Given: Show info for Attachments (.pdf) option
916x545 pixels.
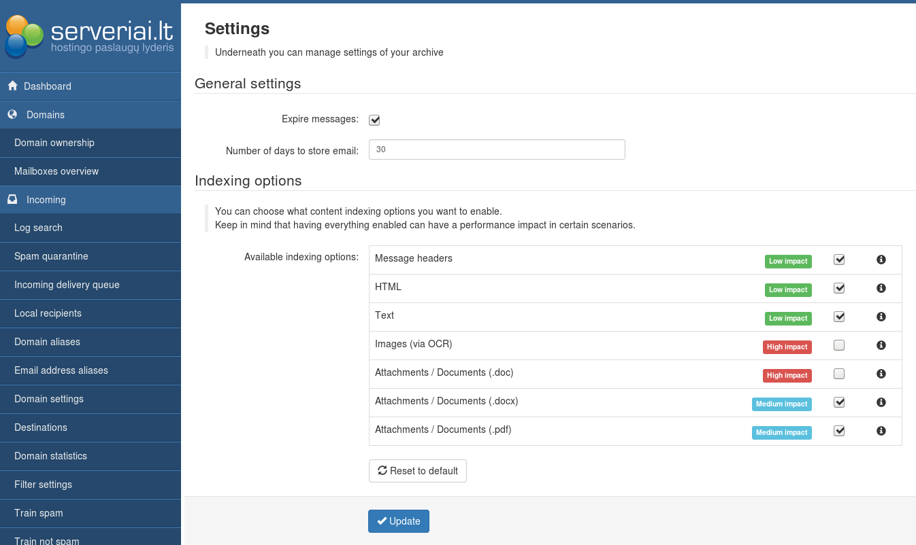Looking at the screenshot, I should point(881,431).
